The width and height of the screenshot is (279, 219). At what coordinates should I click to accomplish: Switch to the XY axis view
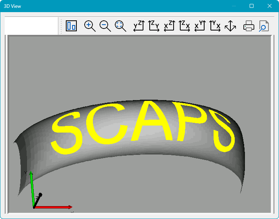(200, 26)
